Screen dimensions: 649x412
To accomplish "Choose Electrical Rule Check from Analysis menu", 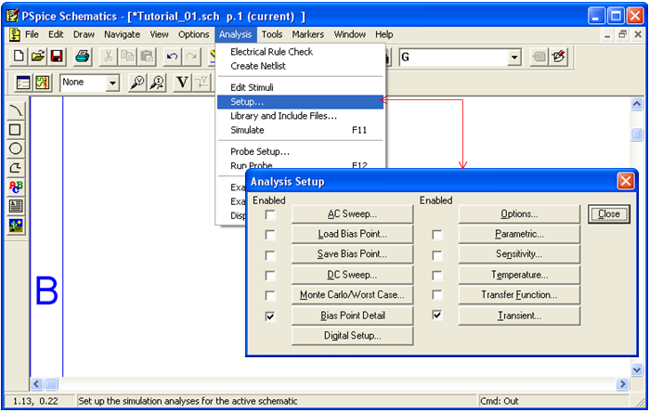I will point(271,52).
